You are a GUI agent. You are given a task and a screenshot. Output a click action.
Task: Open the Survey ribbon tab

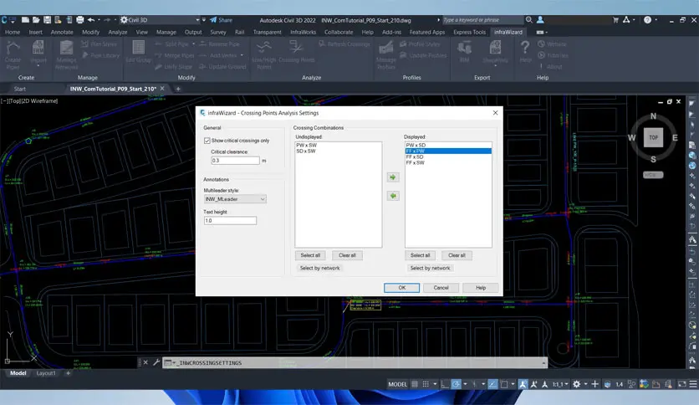(x=218, y=32)
